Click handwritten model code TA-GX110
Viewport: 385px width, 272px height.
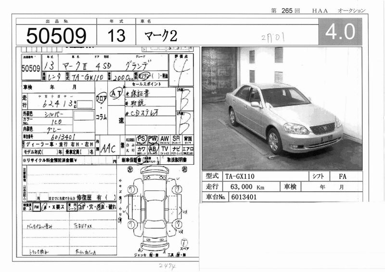[88, 77]
